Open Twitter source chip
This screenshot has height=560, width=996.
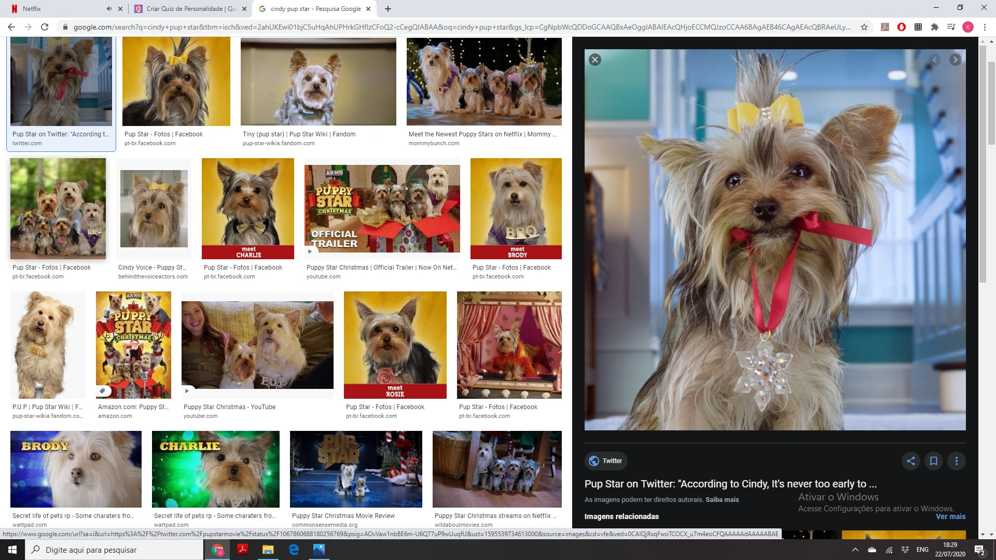[605, 460]
